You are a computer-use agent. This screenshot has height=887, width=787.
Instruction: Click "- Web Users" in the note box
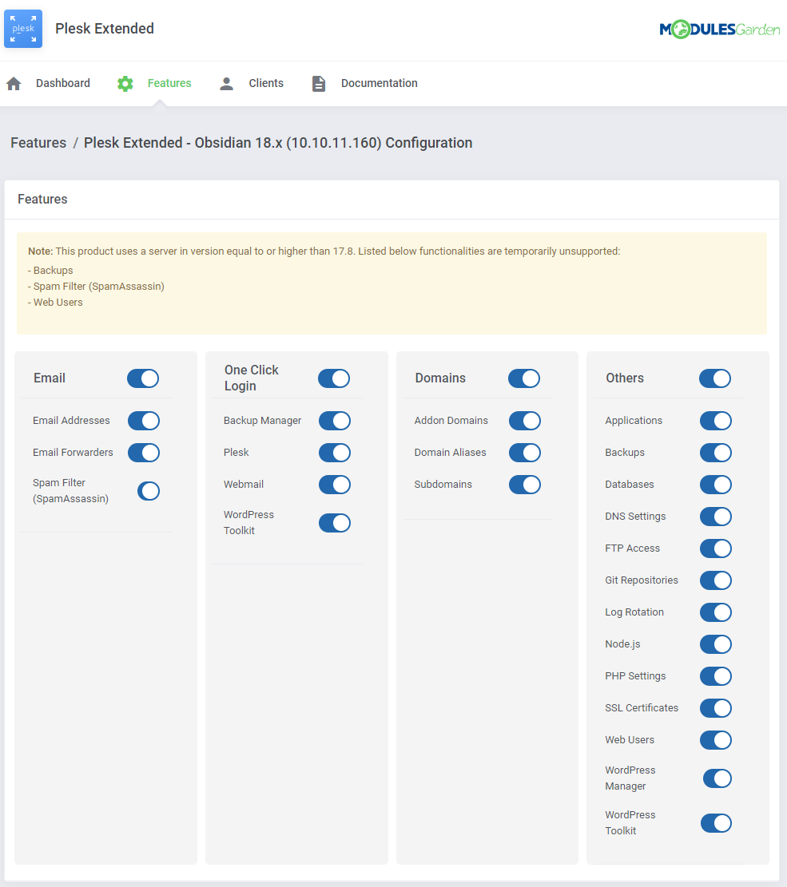55,302
